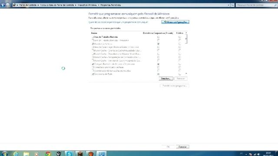Open the clock in the system tray
The image size is (278, 156).
268,154
